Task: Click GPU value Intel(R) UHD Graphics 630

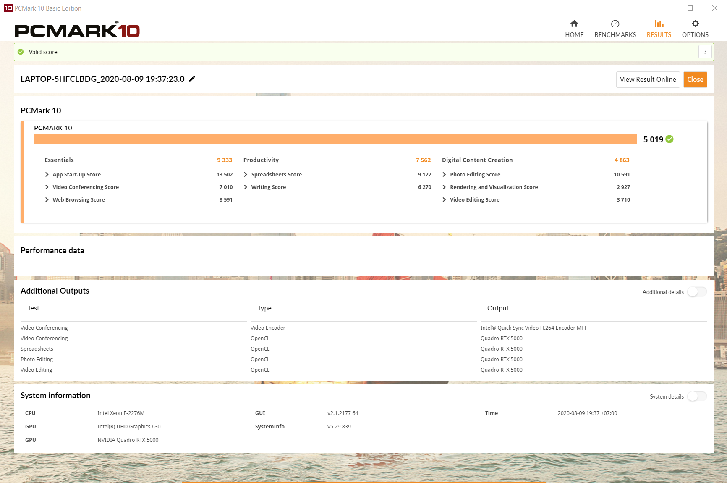Action: (129, 427)
